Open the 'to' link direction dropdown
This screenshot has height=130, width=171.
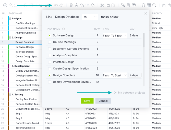(x=90, y=17)
